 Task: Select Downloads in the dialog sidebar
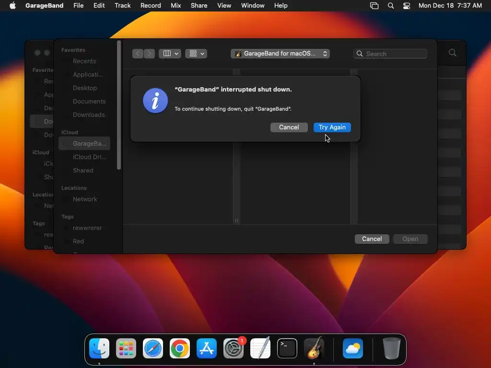click(x=84, y=115)
